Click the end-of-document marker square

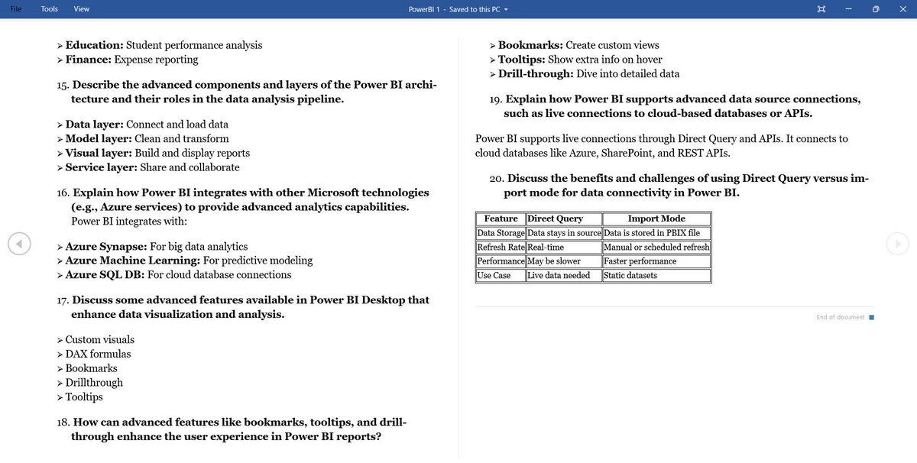click(871, 316)
